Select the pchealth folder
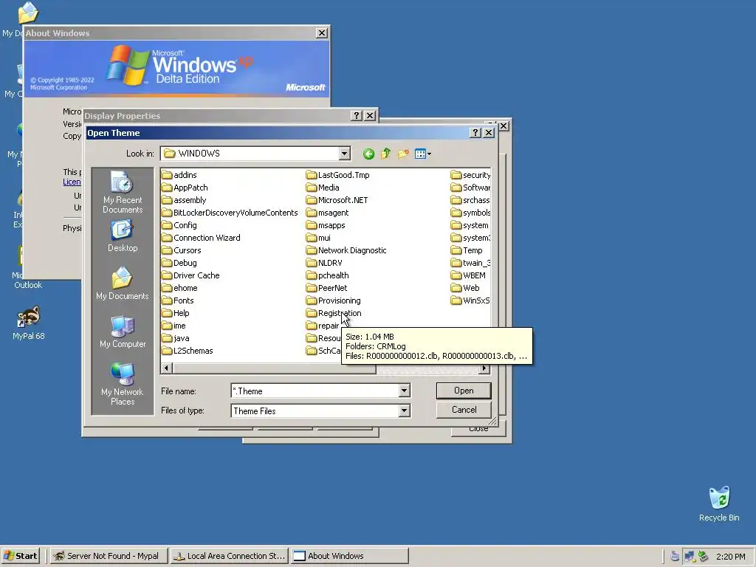 tap(327, 275)
